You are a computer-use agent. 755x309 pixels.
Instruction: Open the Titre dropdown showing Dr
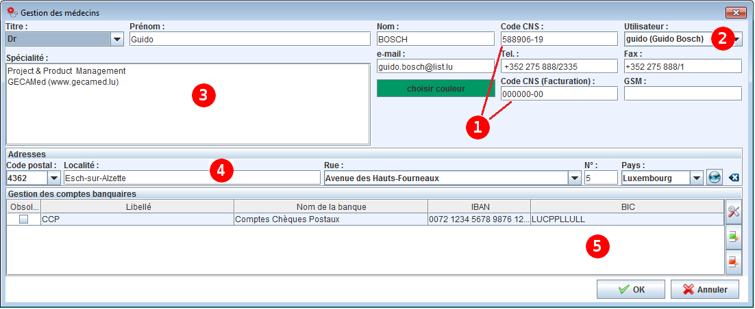pyautogui.click(x=116, y=39)
